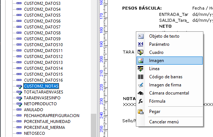
Task: Click the 200 mark on vertical ruler
Action: (x=102, y=59)
